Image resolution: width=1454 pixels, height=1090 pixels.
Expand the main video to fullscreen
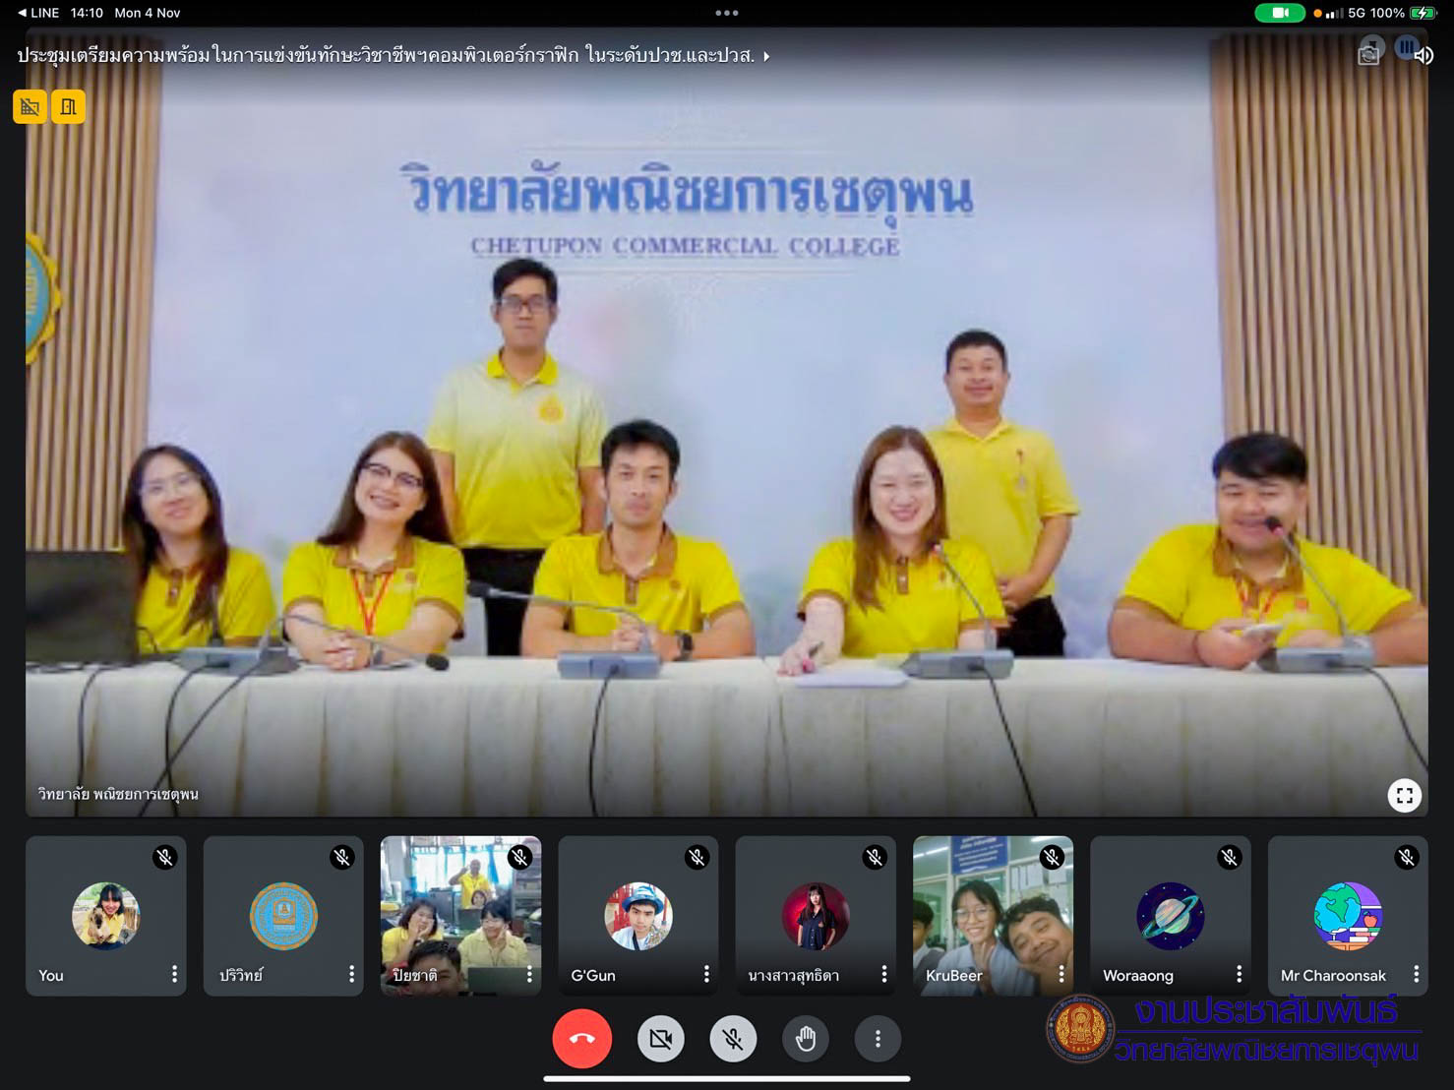(1405, 795)
